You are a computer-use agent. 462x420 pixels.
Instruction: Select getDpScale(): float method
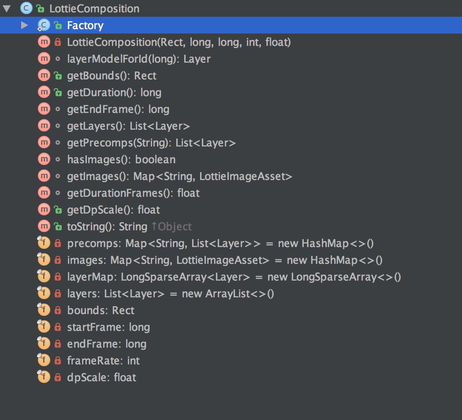[x=113, y=210]
